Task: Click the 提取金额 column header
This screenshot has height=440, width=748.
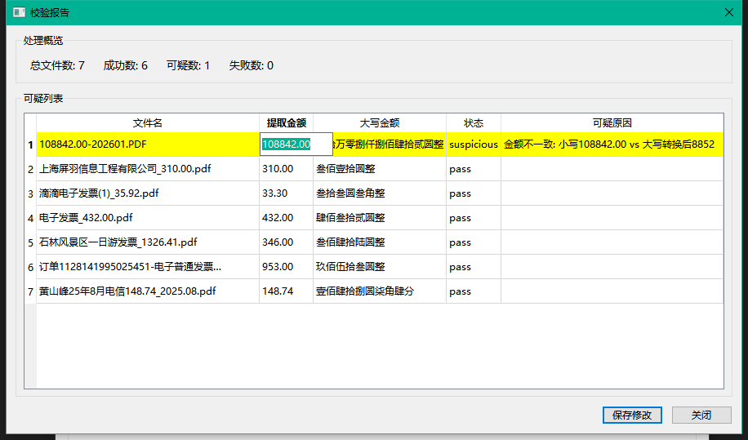Action: tap(286, 122)
